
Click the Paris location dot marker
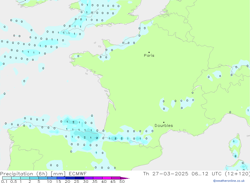pyautogui.click(x=149, y=52)
